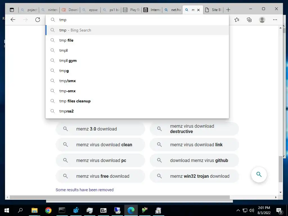Viewport: 288px width, 216px height.
Task: Choose the 'tmp-smx' suggestion
Action: (137, 91)
